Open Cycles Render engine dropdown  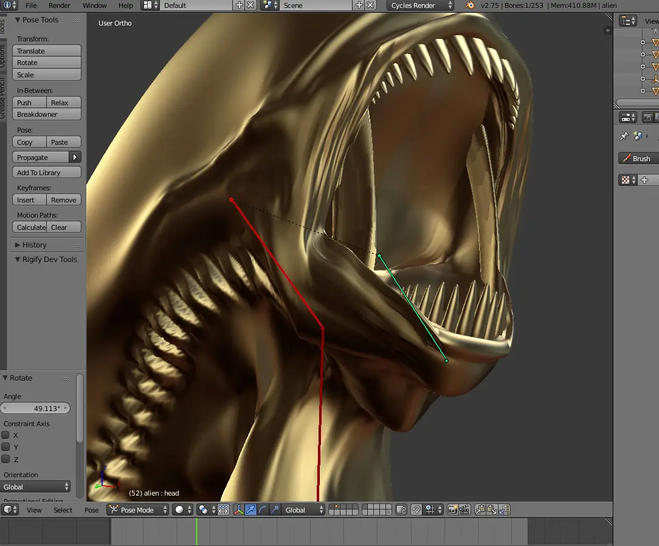[420, 5]
